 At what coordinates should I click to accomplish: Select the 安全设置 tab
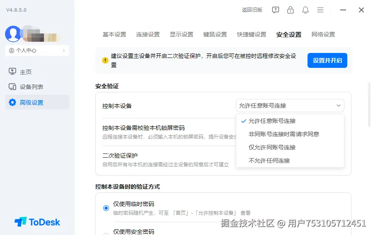(x=289, y=35)
